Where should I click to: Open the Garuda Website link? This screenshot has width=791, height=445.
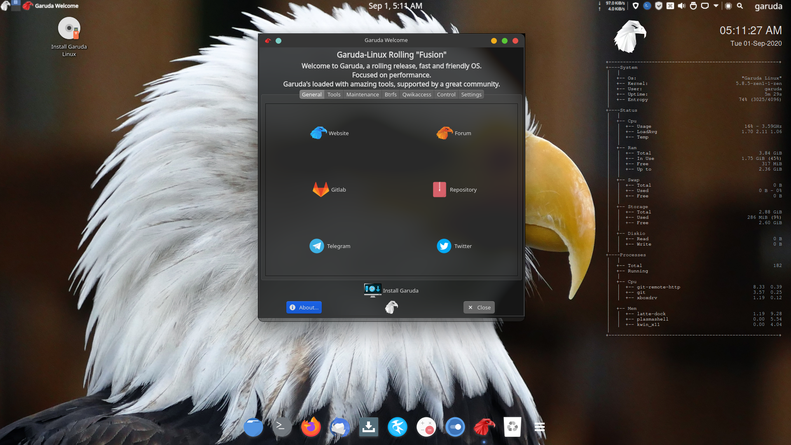(x=329, y=133)
